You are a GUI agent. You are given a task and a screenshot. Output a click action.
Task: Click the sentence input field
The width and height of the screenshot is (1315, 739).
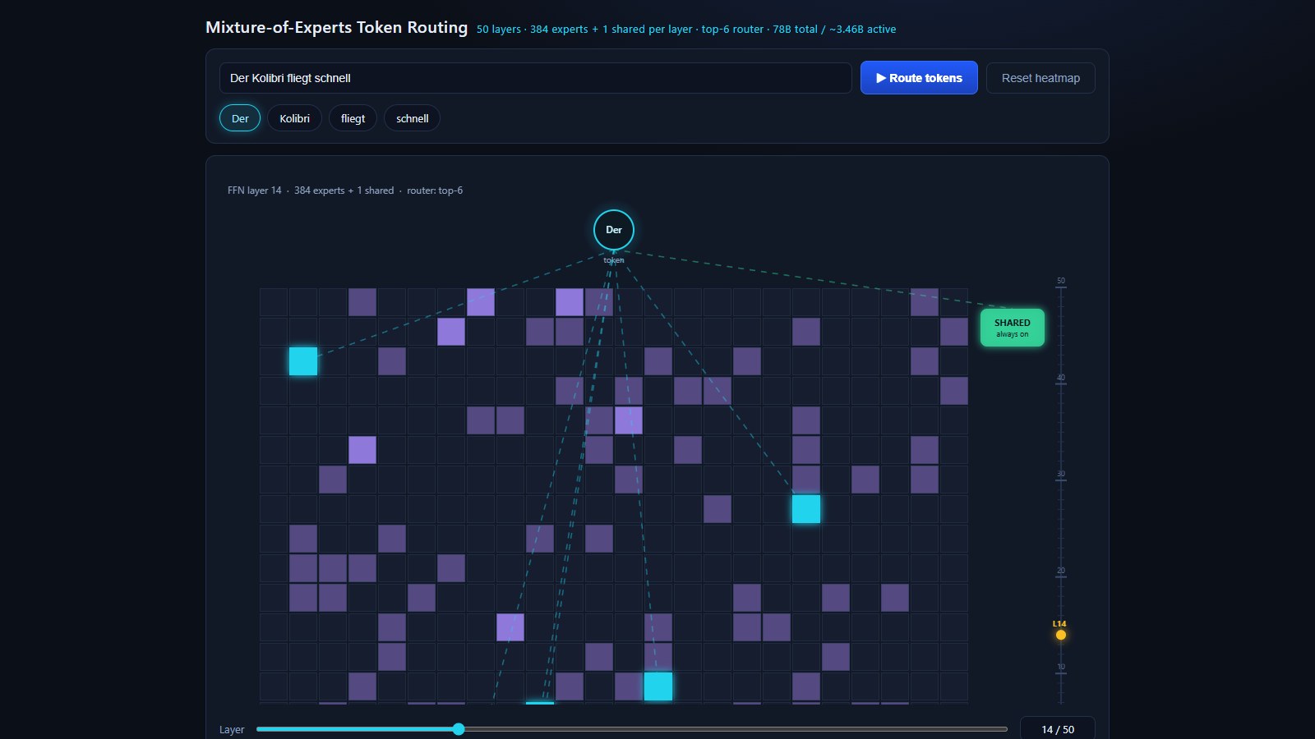click(535, 78)
